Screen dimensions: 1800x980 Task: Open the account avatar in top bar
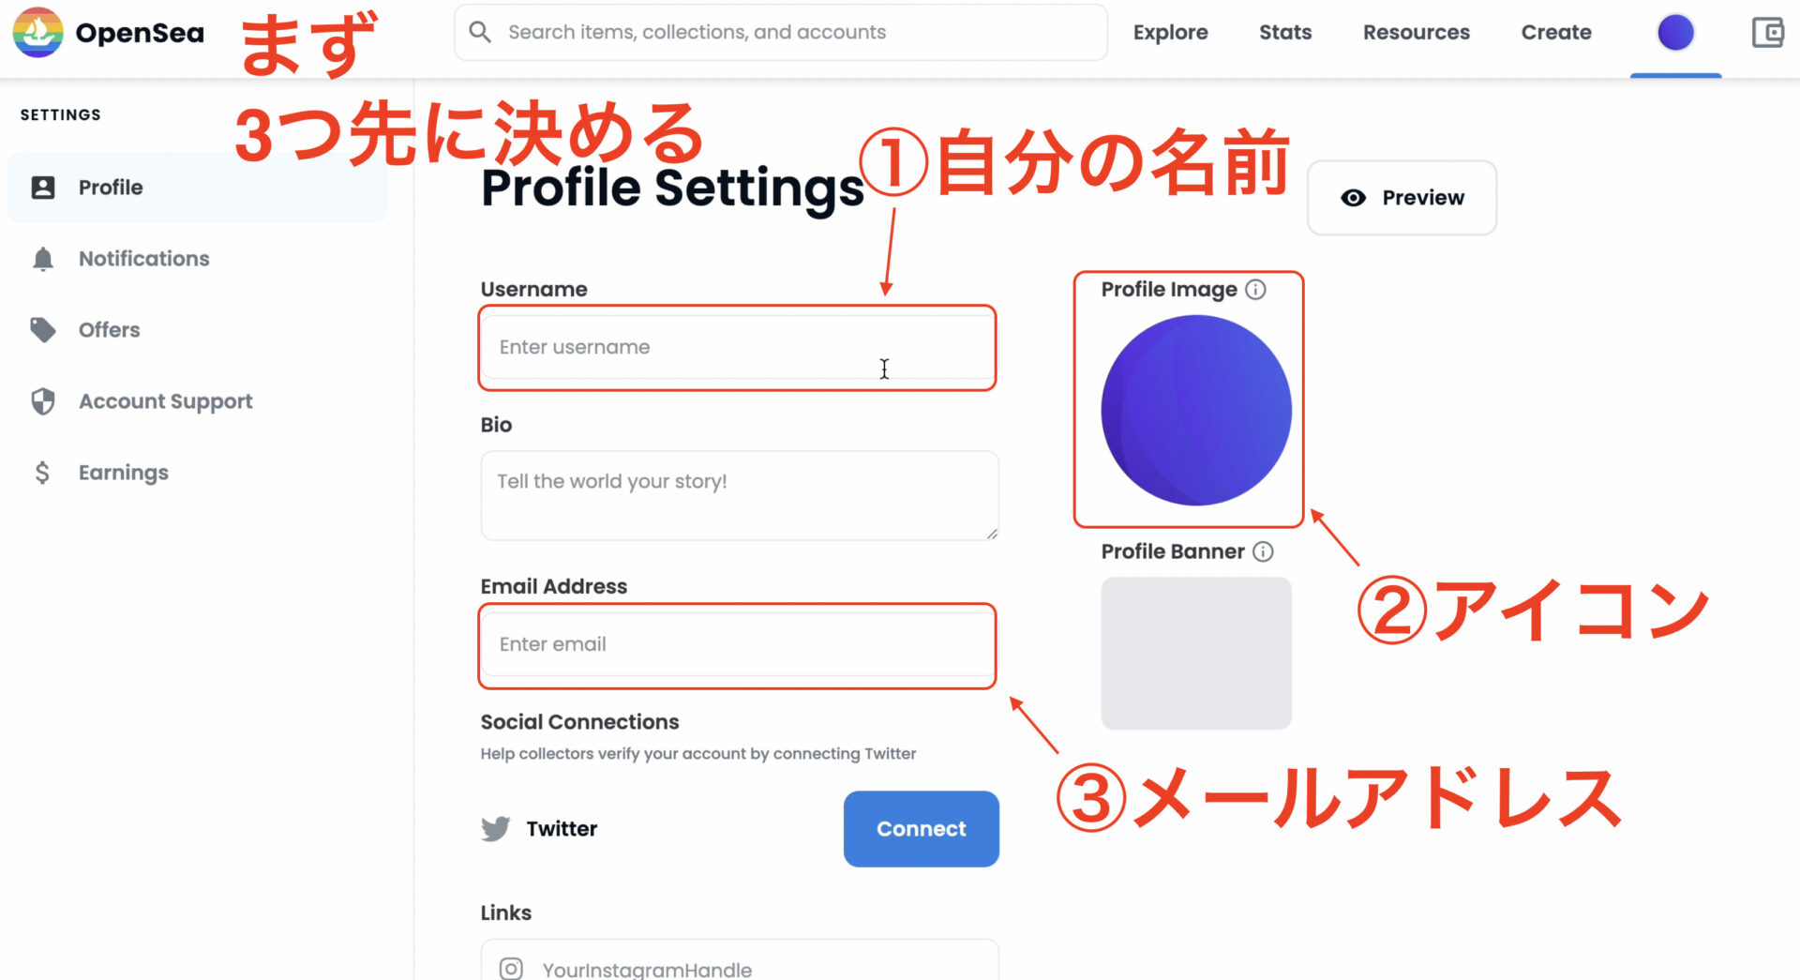click(x=1675, y=33)
